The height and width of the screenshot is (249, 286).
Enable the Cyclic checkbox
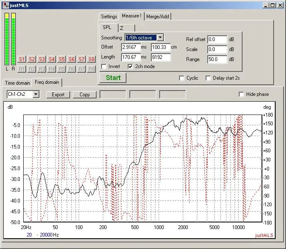pyautogui.click(x=182, y=78)
